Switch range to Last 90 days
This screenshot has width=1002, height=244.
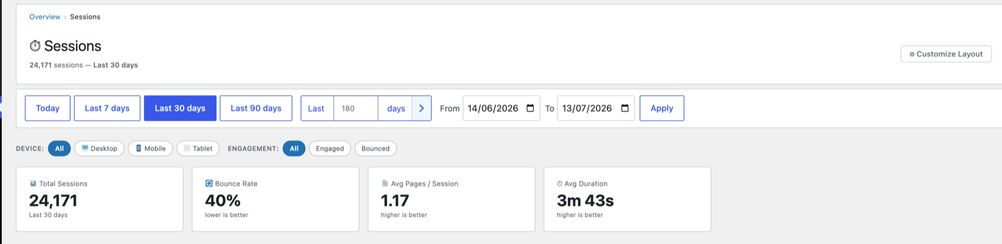coord(256,108)
